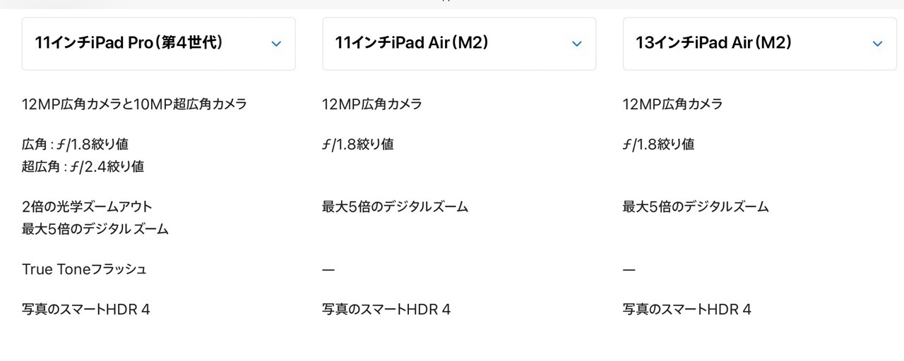Viewport: 904px width, 361px height.
Task: Click 最大5倍のデジタルズーム under 11インチiPad Air
Action: point(395,207)
